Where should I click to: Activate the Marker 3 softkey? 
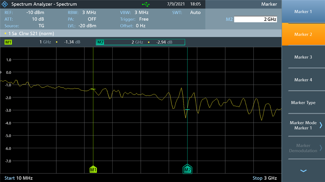(x=303, y=57)
